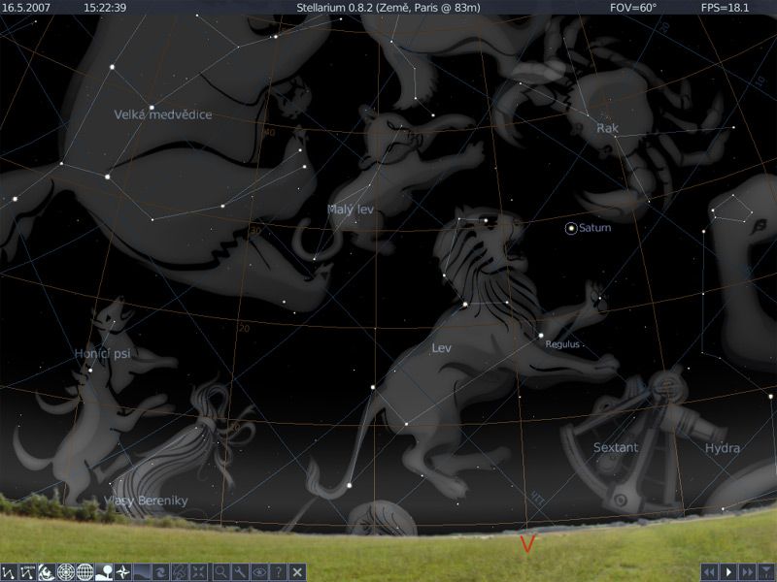Click the Lev constellation label
Image resolution: width=777 pixels, height=582 pixels.
(x=441, y=348)
